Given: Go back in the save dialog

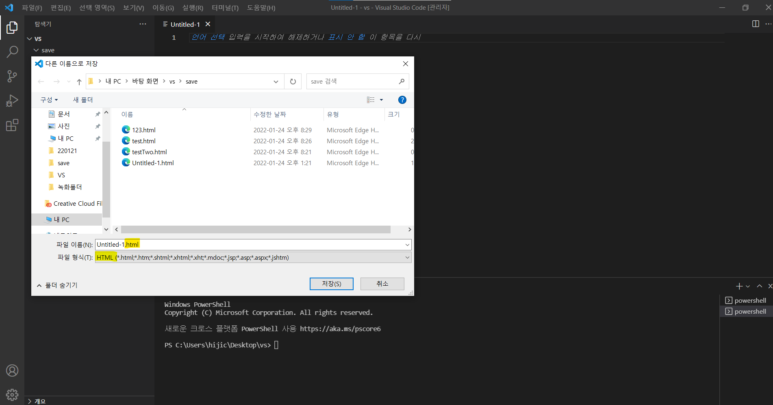Looking at the screenshot, I should [41, 82].
